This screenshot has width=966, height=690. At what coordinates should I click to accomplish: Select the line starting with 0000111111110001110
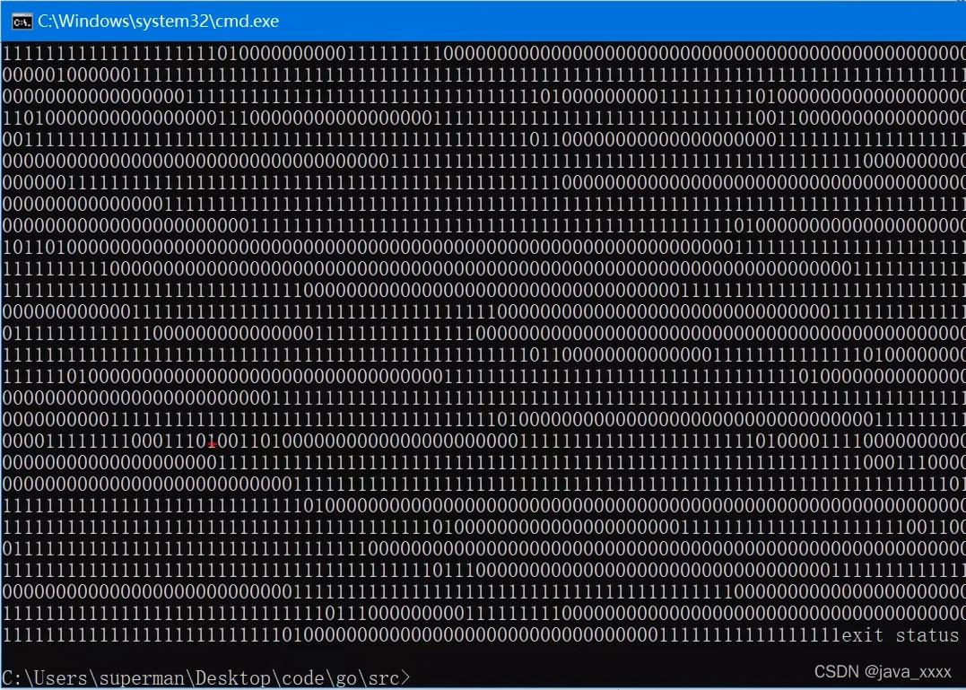pos(483,441)
